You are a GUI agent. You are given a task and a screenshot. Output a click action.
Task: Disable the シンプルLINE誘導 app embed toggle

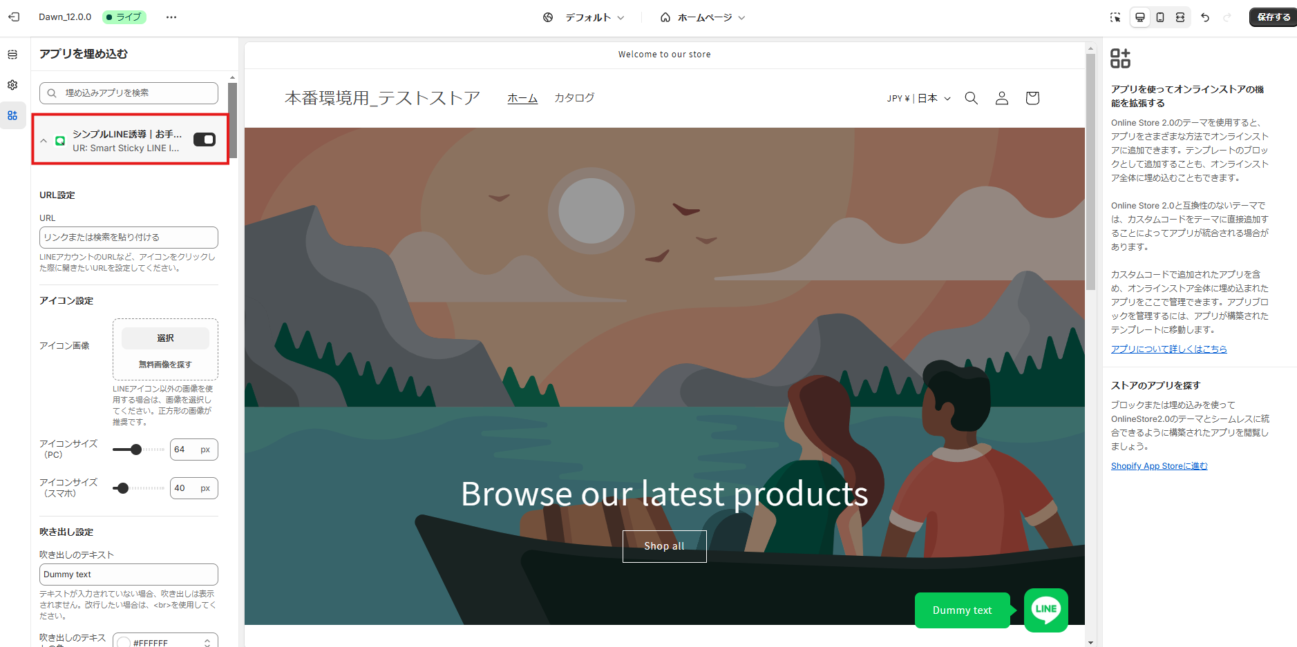click(205, 139)
